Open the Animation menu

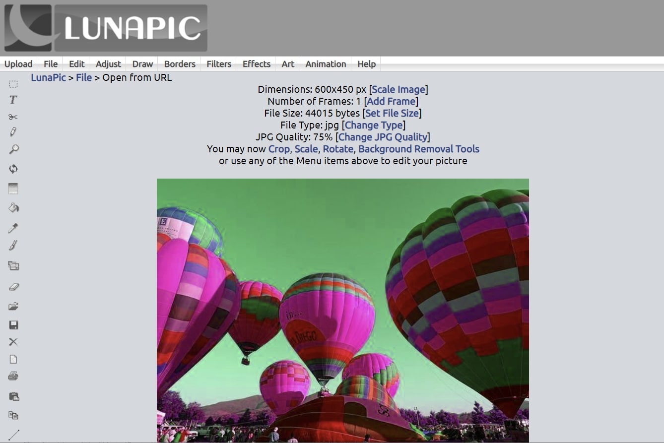tap(325, 63)
